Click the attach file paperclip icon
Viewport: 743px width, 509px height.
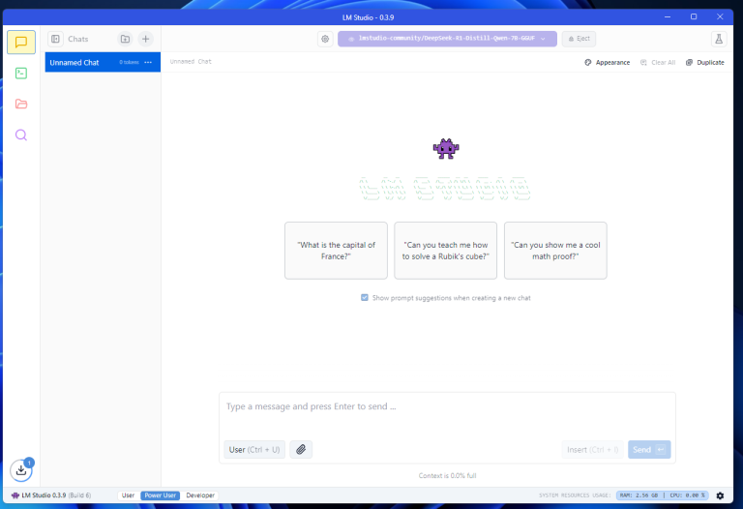click(x=301, y=449)
